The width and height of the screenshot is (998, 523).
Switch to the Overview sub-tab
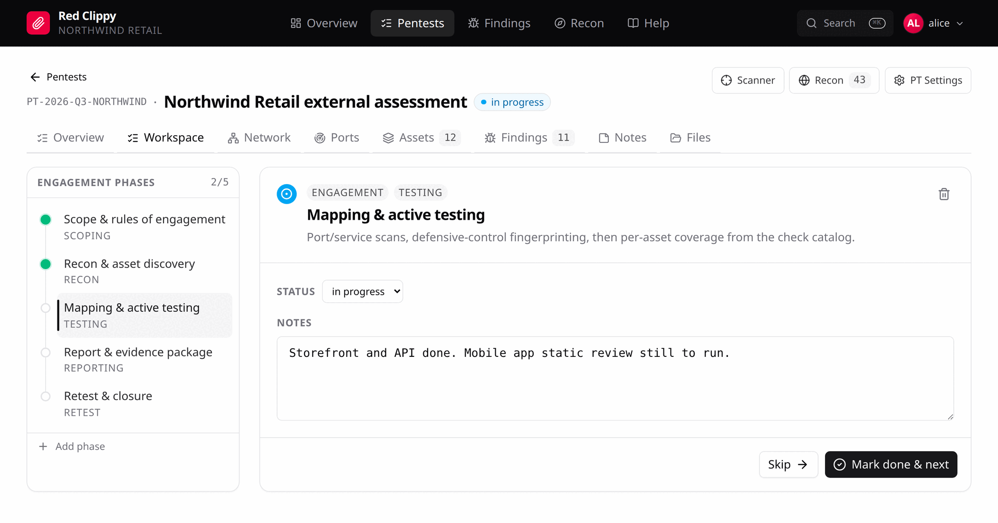coord(70,138)
